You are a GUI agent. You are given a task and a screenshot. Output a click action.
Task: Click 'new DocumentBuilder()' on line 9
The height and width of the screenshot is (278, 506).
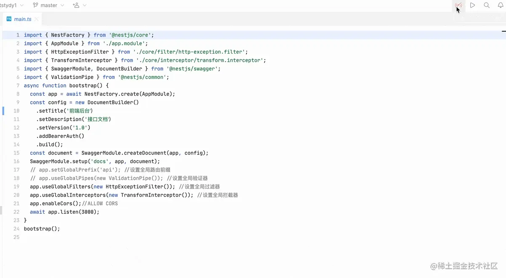click(107, 102)
